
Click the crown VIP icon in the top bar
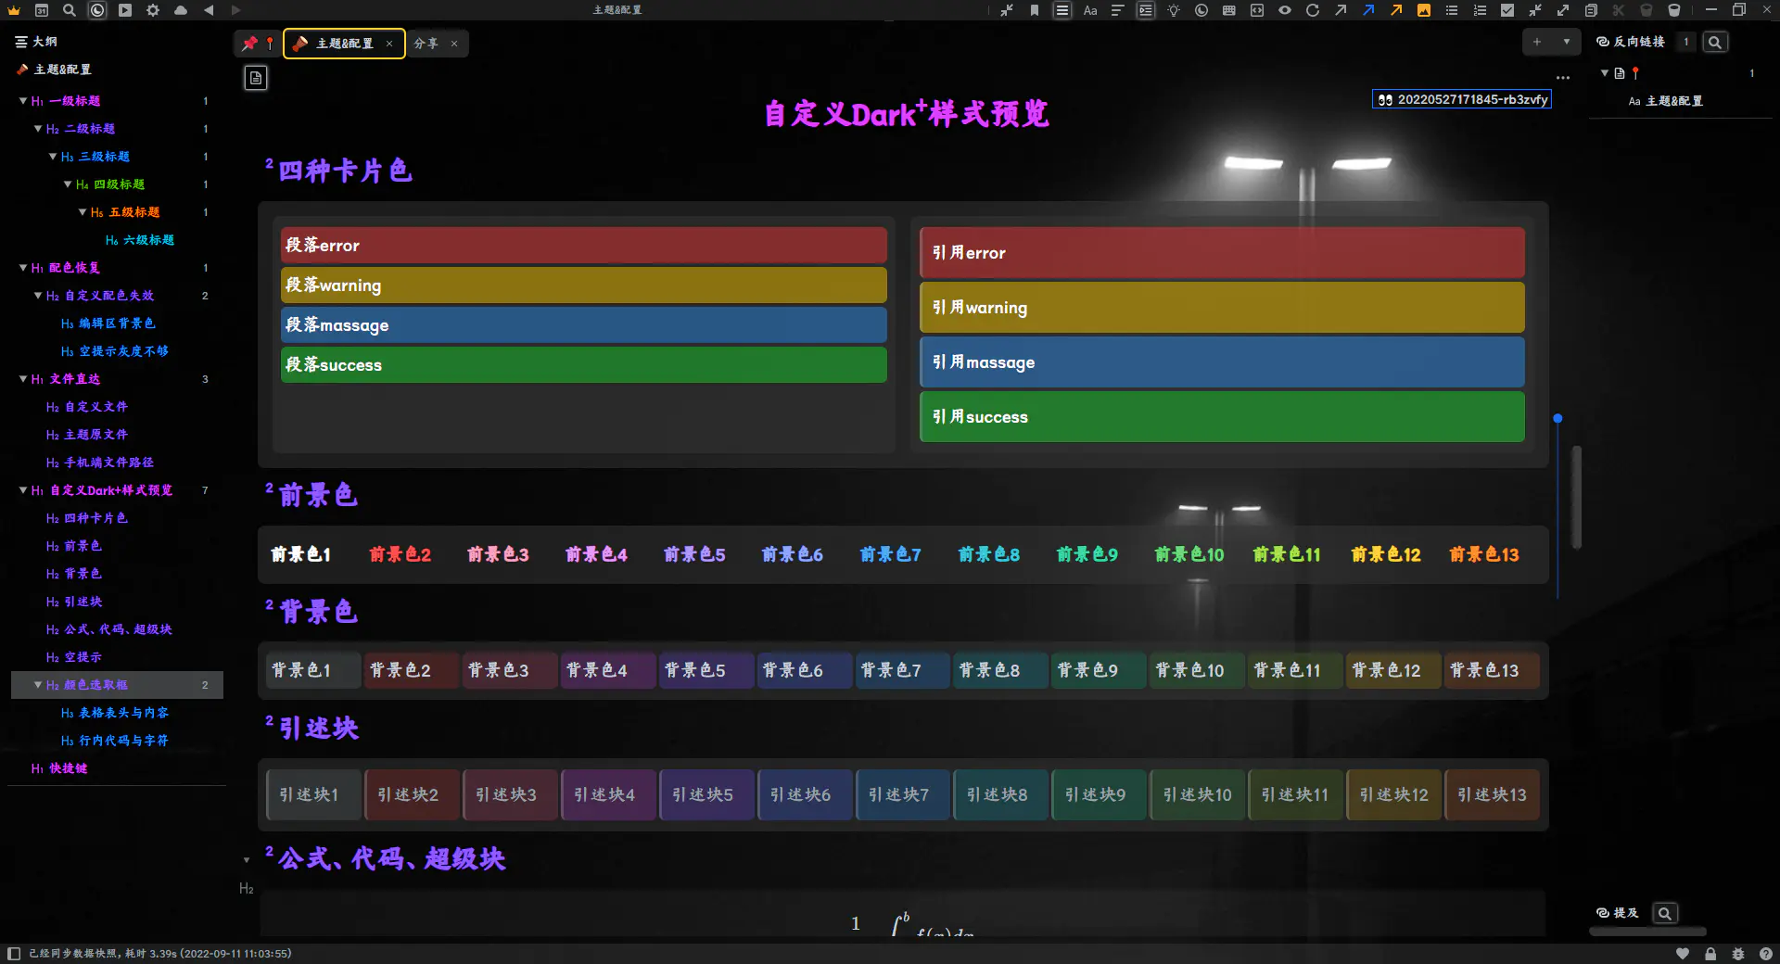pos(14,10)
